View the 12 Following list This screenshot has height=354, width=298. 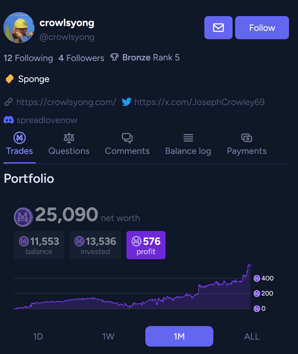tap(28, 58)
